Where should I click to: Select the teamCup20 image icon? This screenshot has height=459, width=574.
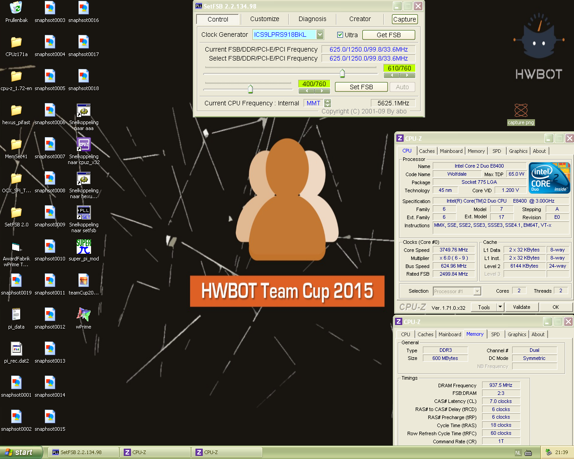point(83,285)
